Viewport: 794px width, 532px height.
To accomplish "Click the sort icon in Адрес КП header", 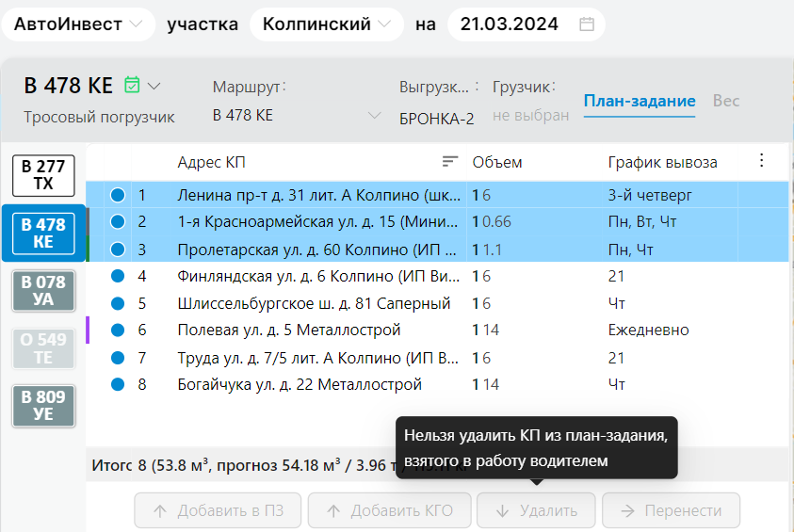I will tap(450, 162).
